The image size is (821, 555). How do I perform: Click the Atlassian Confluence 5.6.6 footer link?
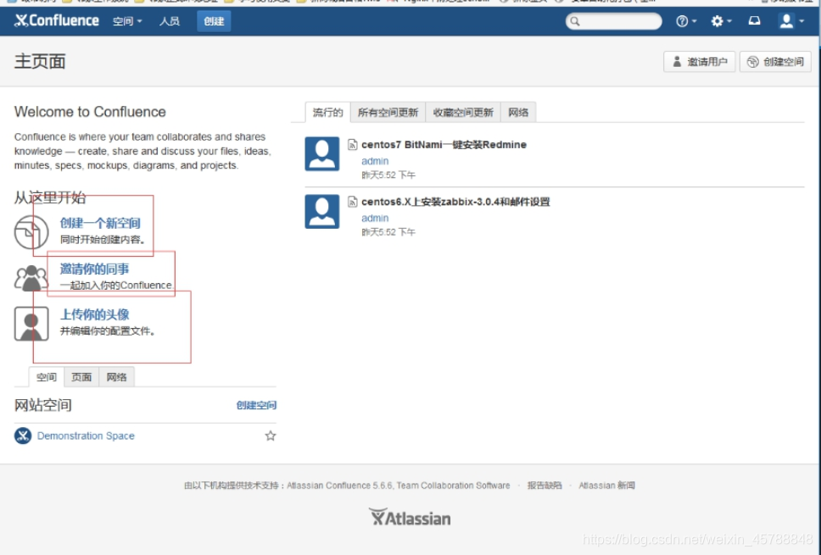coord(340,486)
